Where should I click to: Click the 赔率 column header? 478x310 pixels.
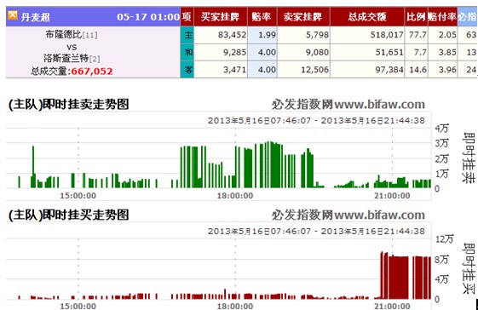click(262, 17)
